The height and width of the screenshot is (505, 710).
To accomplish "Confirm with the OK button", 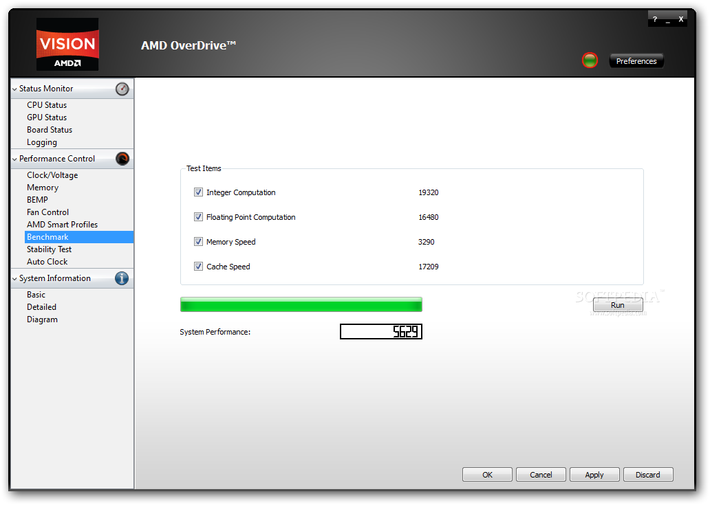I will [x=487, y=475].
